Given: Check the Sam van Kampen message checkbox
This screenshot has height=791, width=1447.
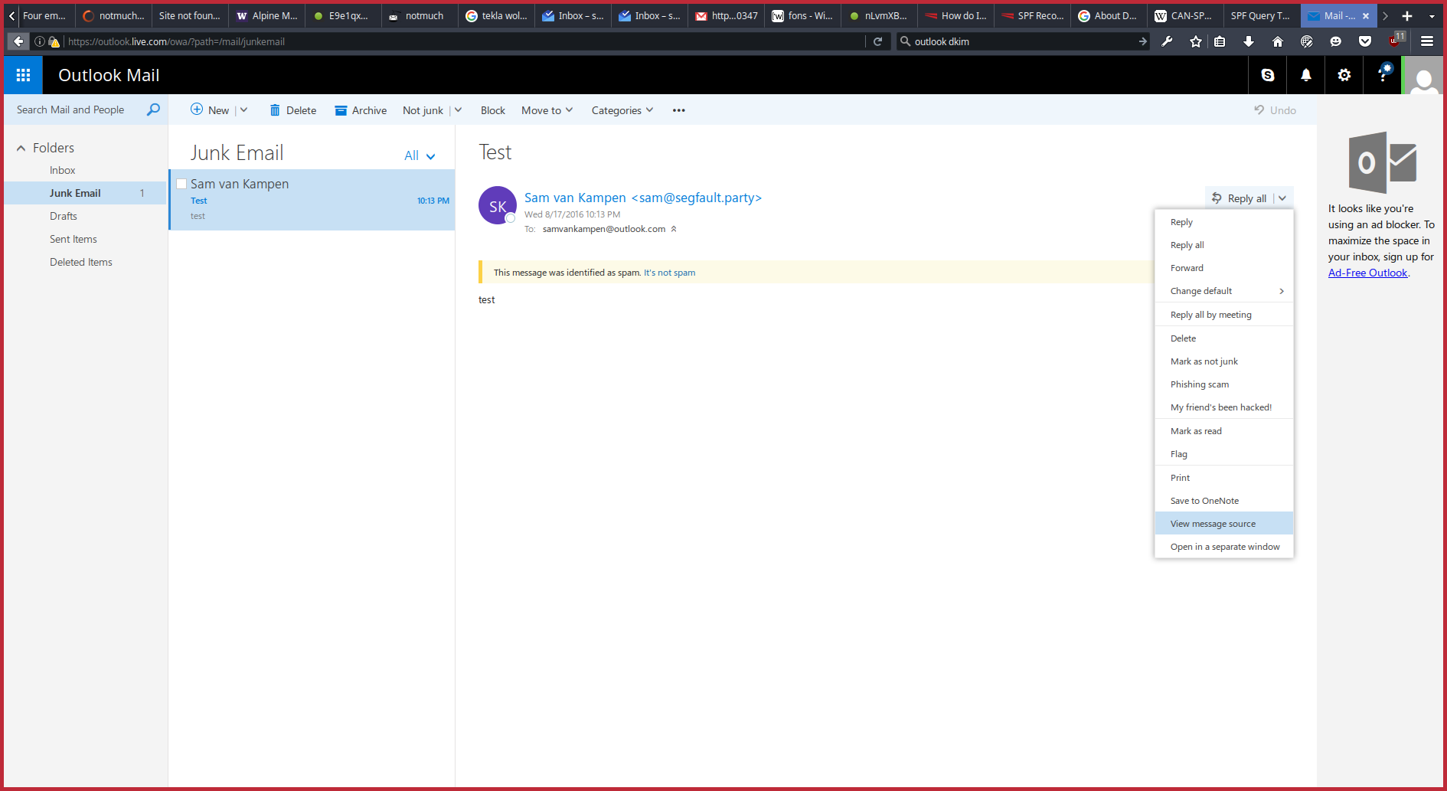Looking at the screenshot, I should 181,184.
